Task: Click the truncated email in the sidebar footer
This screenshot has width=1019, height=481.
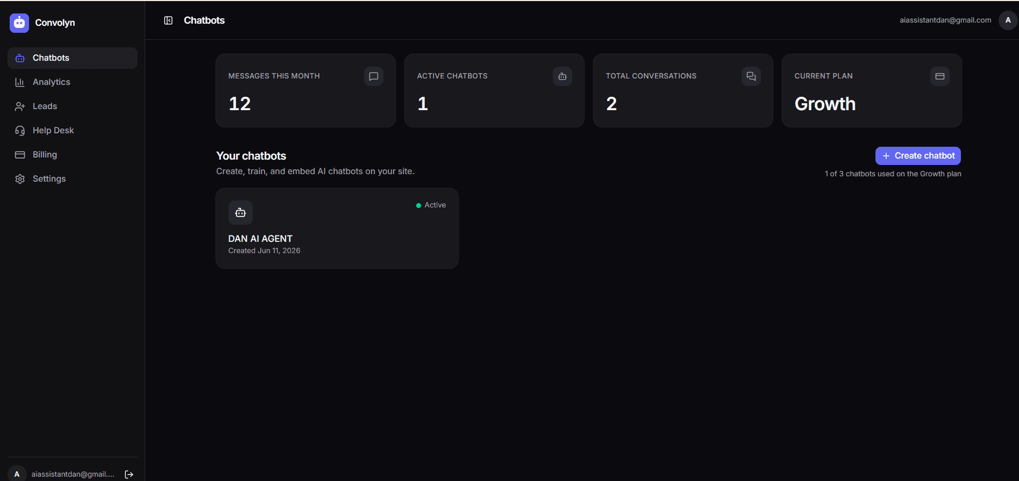Action: (x=73, y=474)
